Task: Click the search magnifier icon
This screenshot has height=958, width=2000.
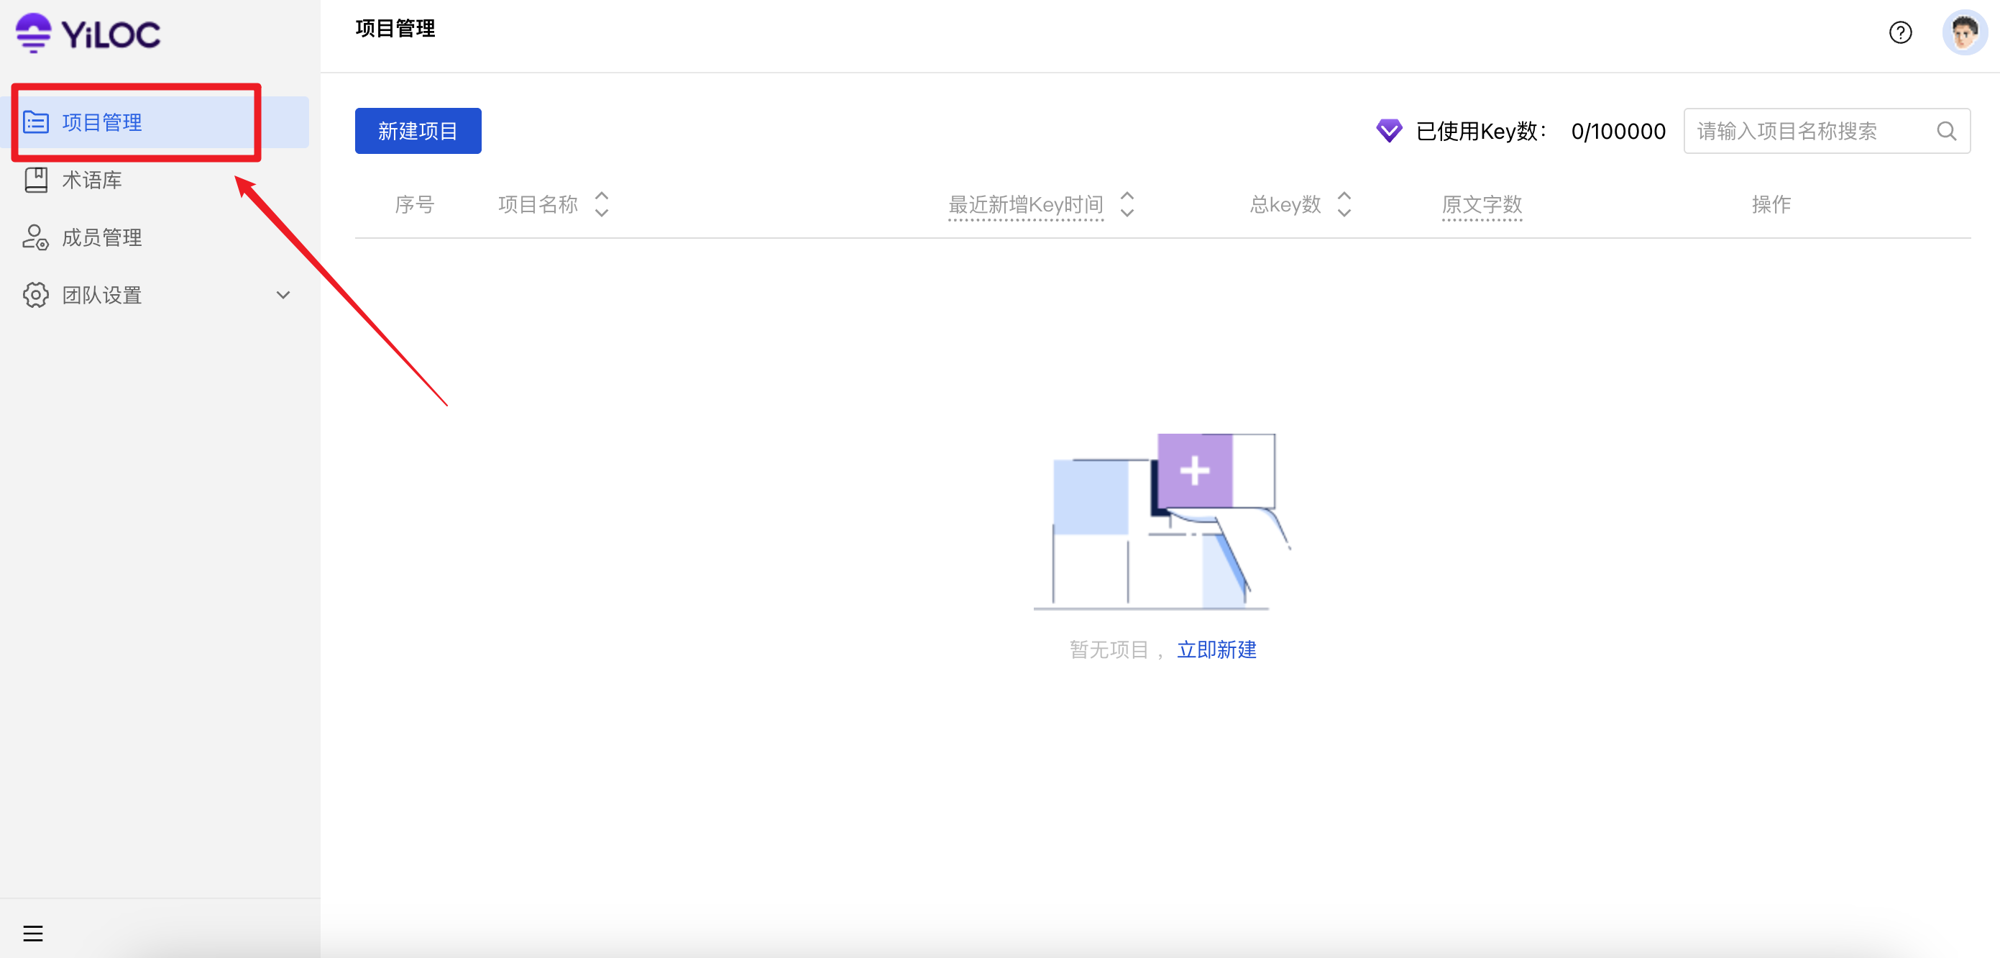Action: (1945, 132)
